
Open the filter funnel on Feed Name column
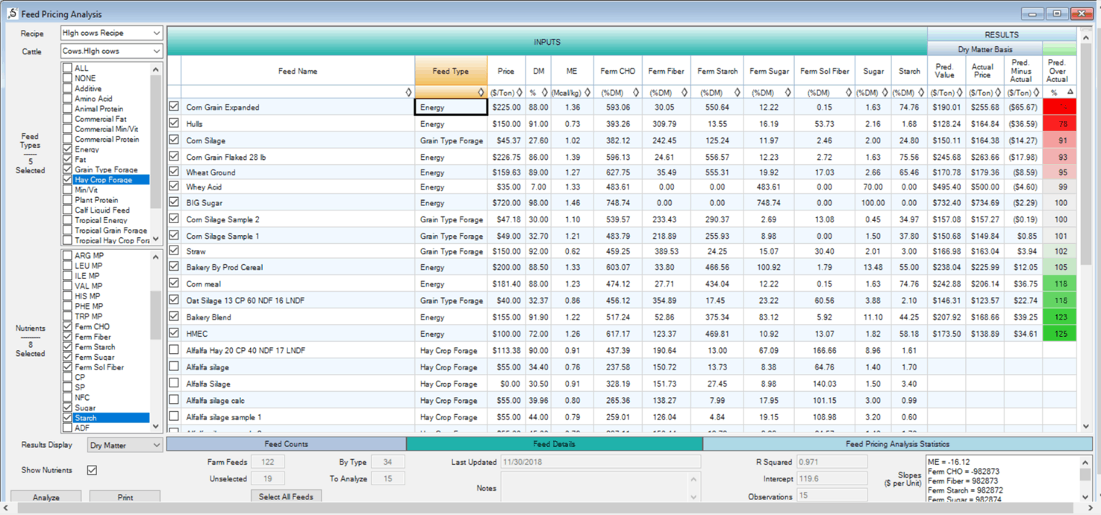[x=408, y=91]
